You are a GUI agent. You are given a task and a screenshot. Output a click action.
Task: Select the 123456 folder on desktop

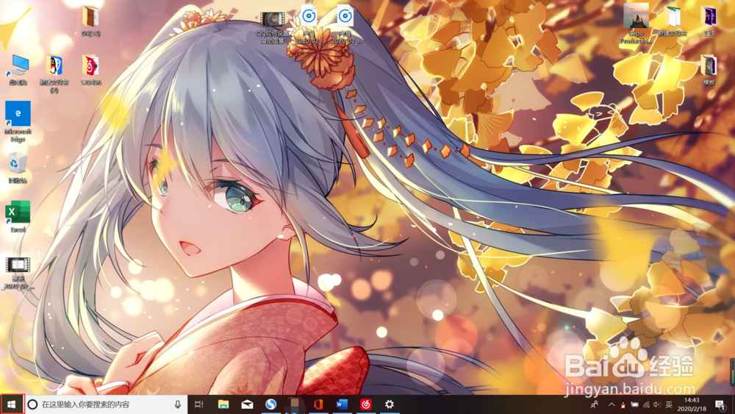tap(90, 70)
